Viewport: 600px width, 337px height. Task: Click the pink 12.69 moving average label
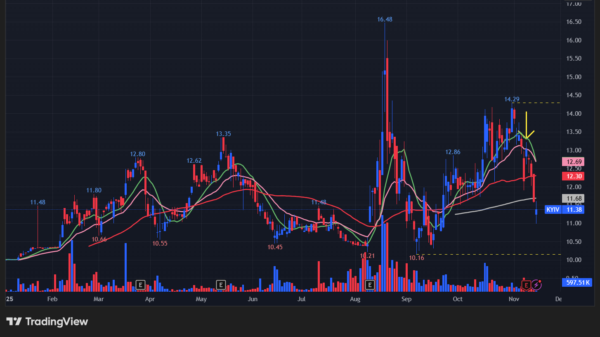click(x=574, y=161)
